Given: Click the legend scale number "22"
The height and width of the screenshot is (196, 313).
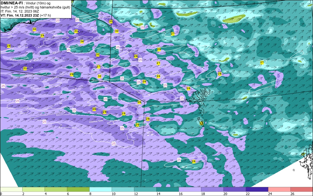Looking at the screenshot, I should coord(248,194).
